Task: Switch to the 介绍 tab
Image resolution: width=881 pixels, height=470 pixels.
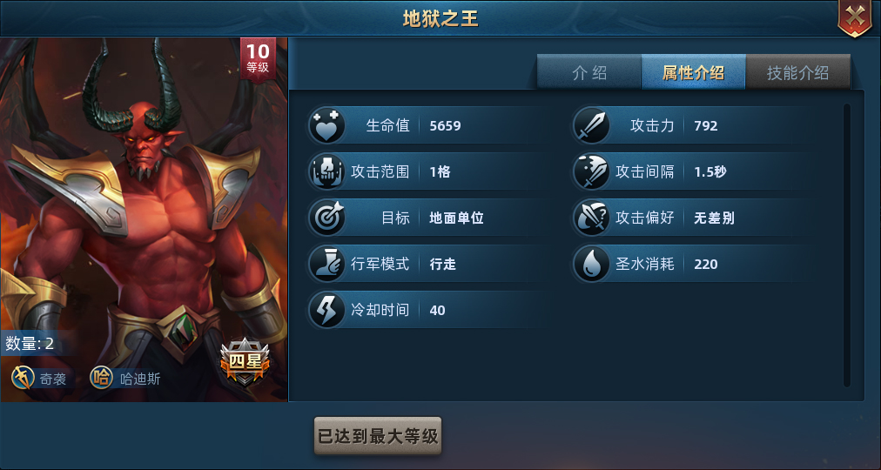Action: coord(588,72)
